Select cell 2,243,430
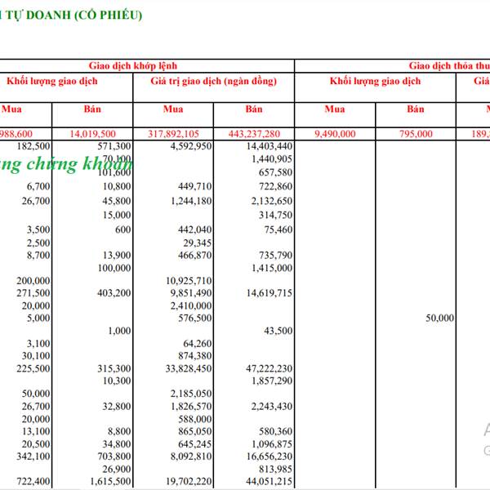The image size is (490, 490). (x=272, y=406)
